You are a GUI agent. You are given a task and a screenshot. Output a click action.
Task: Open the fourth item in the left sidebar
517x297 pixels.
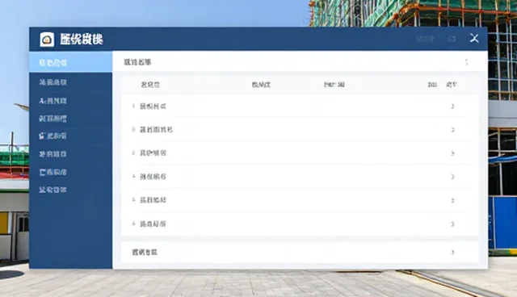click(x=53, y=119)
